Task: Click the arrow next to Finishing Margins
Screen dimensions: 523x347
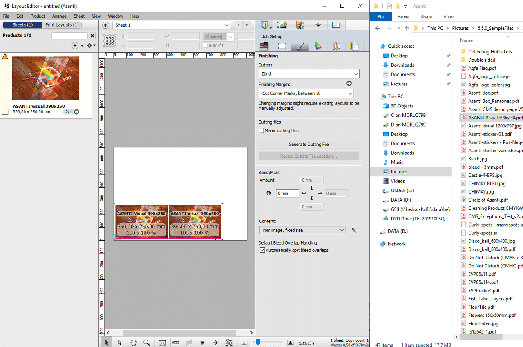Action: (349, 84)
